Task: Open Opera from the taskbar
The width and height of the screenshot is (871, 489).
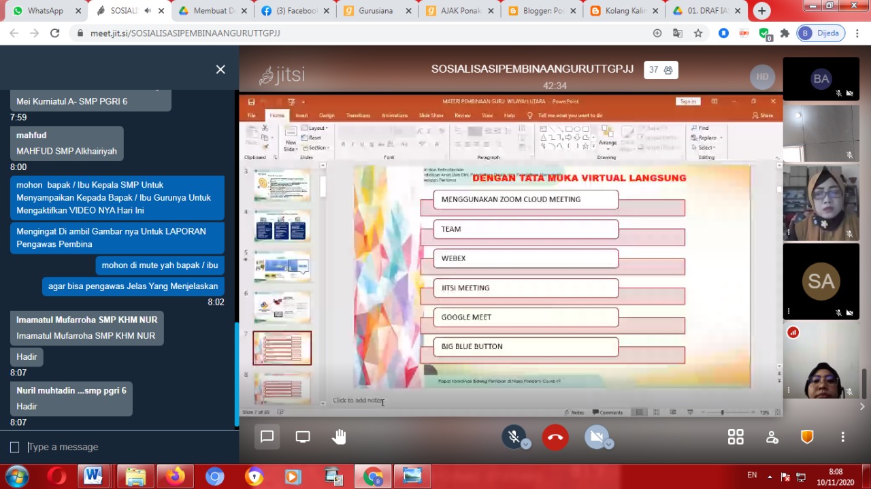Action: click(56, 476)
